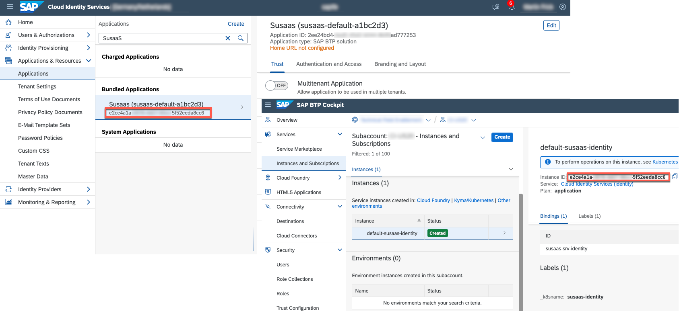Open the Cloud Identity Services hamburger menu

click(10, 7)
